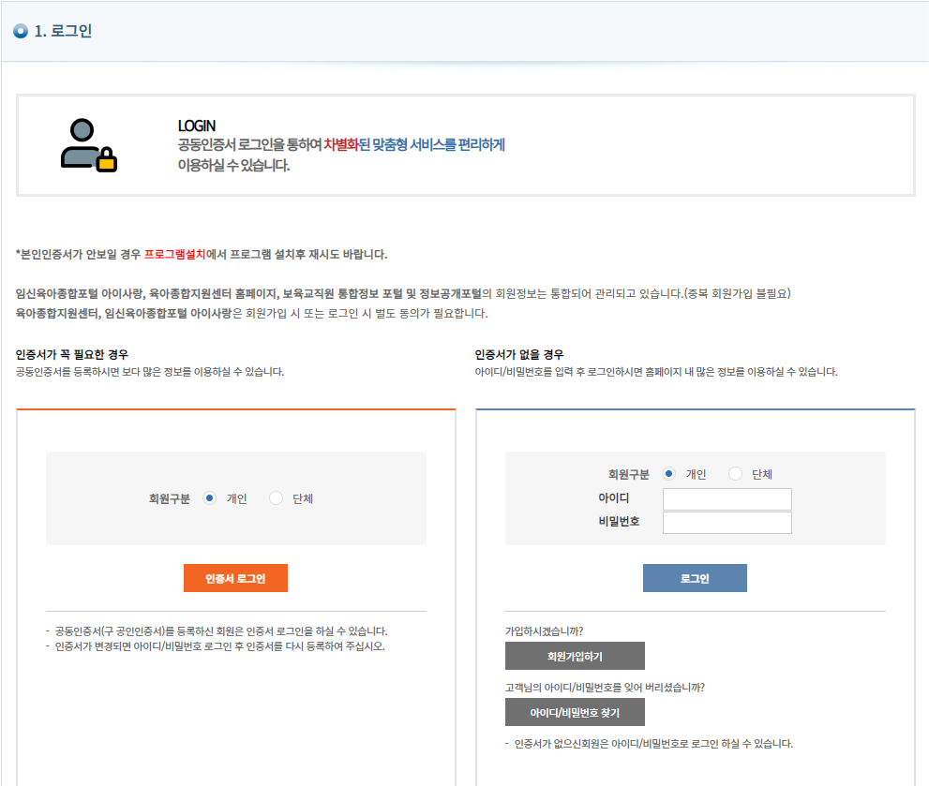Click the 아이디 input field
Viewport: 929px width, 786px height.
[727, 498]
